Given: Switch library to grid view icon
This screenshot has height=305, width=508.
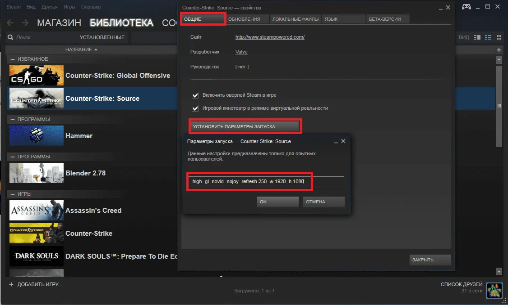Looking at the screenshot, I should tap(499, 37).
